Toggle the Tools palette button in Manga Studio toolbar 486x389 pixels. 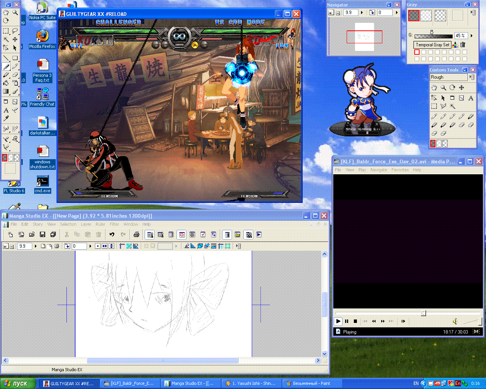tap(150, 235)
